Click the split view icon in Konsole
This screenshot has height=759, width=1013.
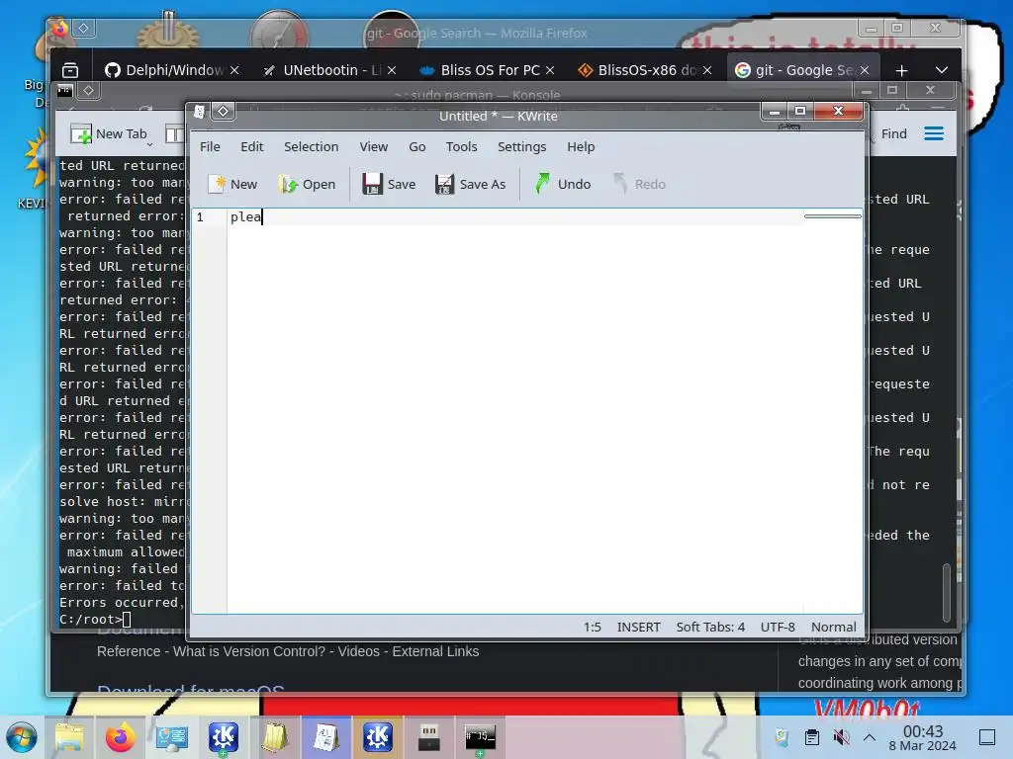click(174, 133)
